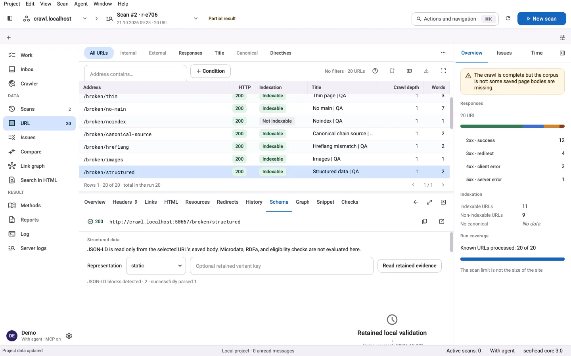The height and width of the screenshot is (356, 571).
Task: Click Read retained evidence button
Action: coord(410,266)
